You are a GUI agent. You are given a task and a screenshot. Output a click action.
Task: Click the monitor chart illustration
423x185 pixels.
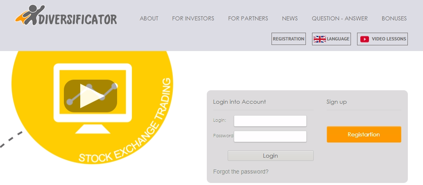tap(93, 98)
